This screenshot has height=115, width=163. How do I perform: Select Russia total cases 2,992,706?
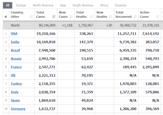(47, 59)
